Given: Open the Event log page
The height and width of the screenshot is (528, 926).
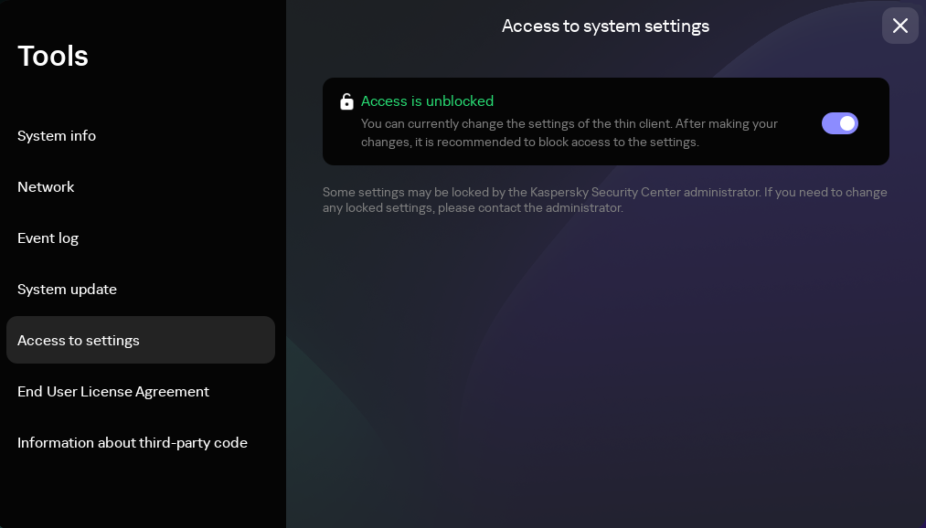Looking at the screenshot, I should (x=48, y=238).
